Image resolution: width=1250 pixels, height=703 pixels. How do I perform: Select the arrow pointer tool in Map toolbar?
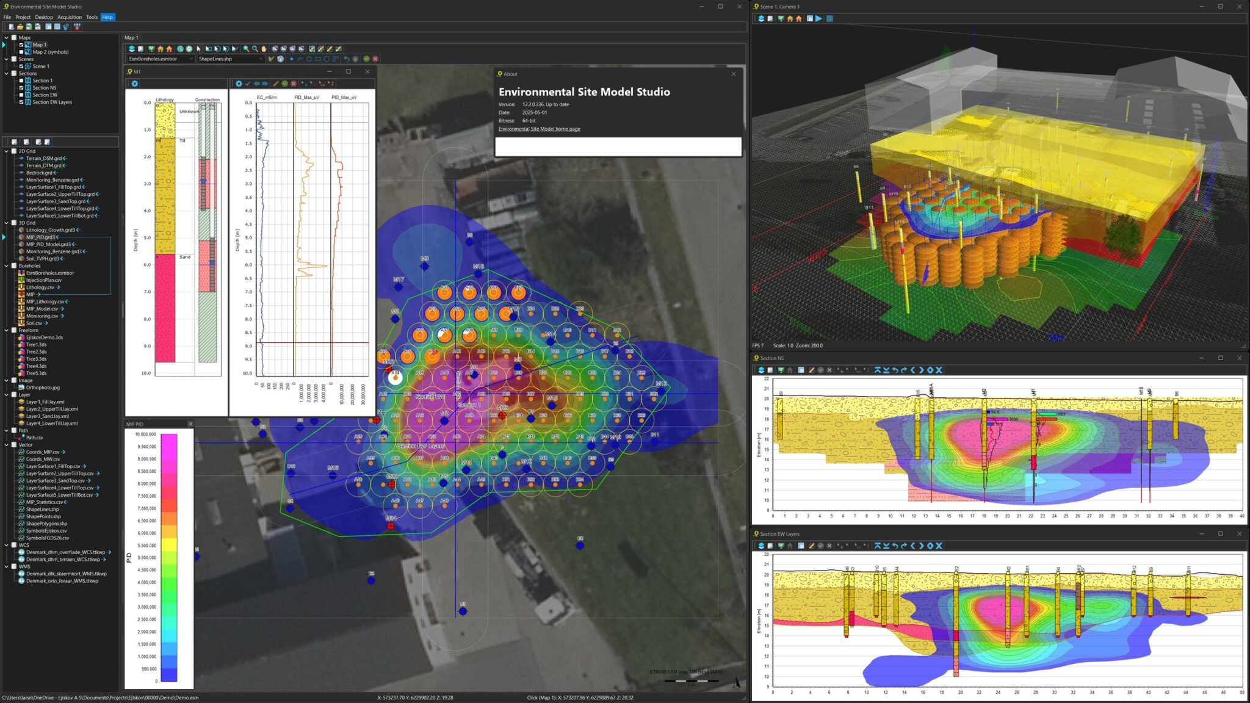198,49
